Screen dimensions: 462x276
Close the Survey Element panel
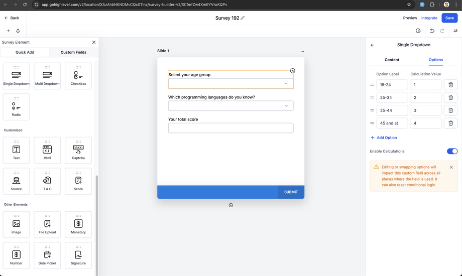click(94, 42)
